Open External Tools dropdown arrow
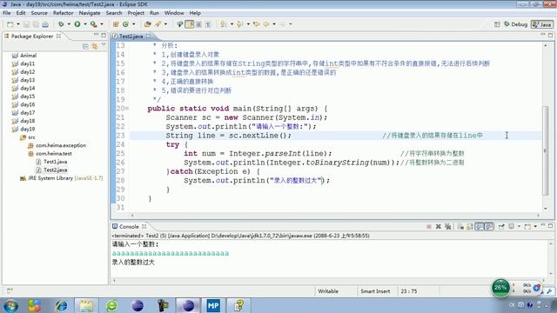The width and height of the screenshot is (557, 313). (x=102, y=24)
